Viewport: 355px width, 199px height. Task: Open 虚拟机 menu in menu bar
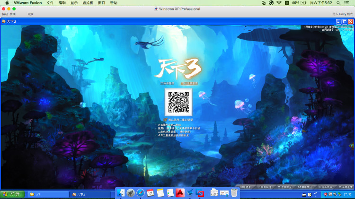click(x=88, y=3)
